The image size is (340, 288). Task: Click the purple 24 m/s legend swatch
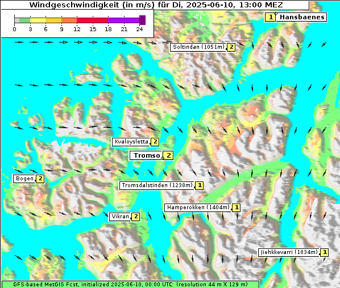point(142,20)
